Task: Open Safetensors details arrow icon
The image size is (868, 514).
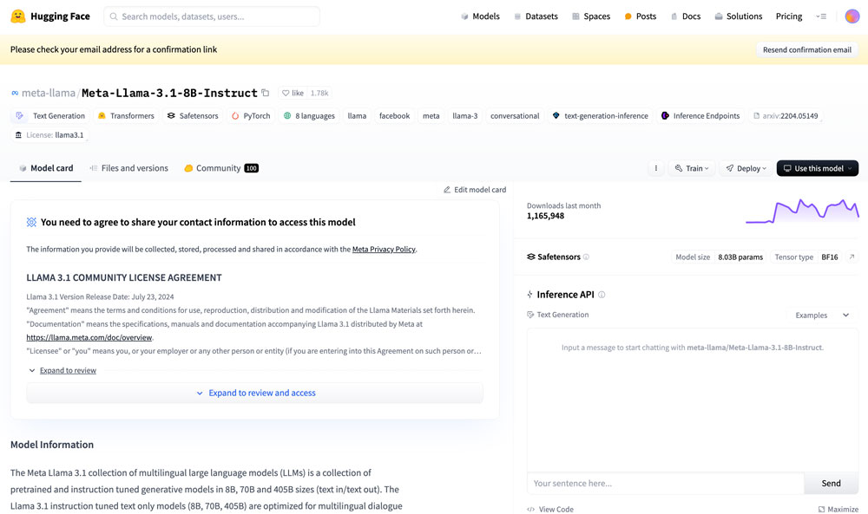Action: [852, 257]
